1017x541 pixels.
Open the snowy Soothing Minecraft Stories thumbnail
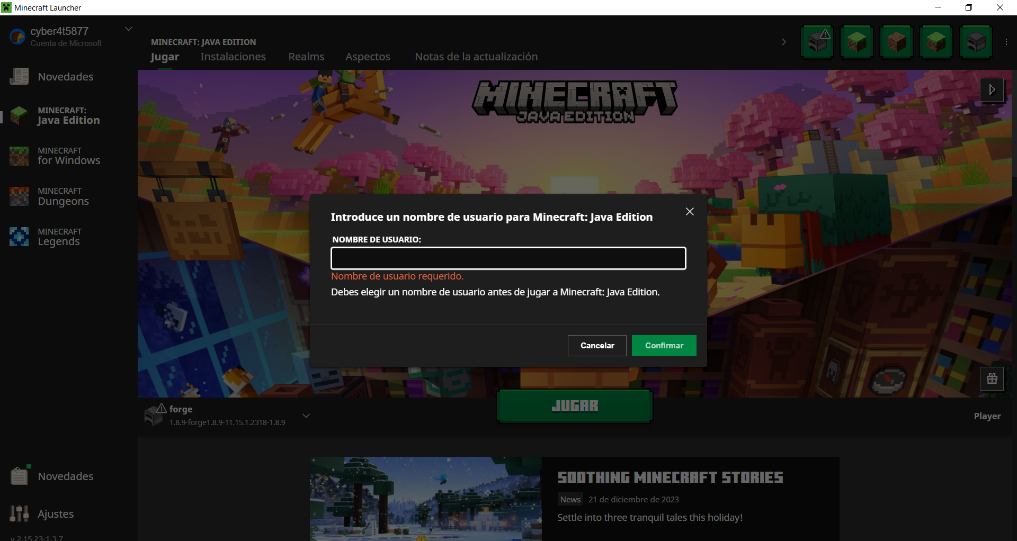426,499
